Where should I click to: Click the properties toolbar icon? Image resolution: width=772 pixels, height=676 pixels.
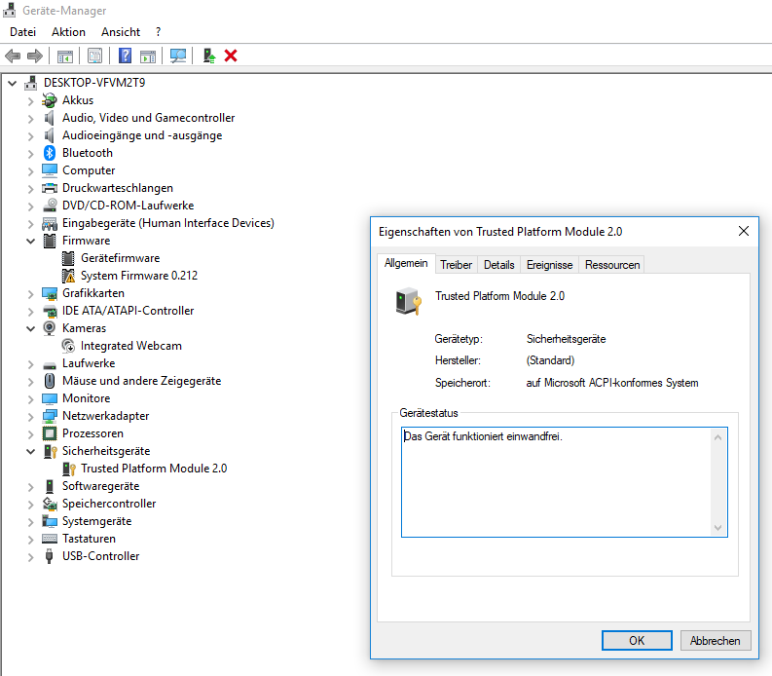(95, 56)
